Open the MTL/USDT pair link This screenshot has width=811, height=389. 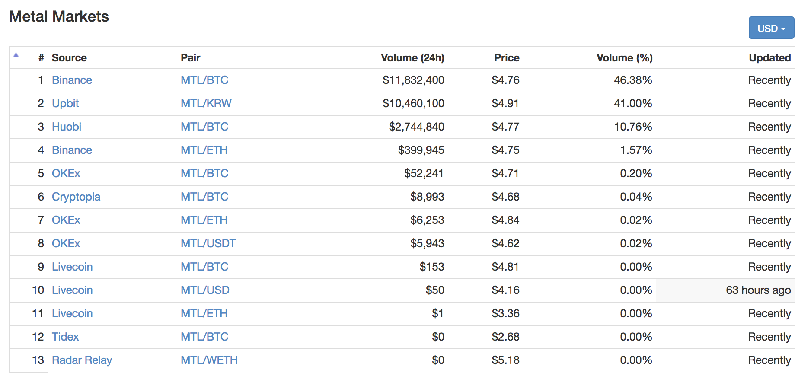[208, 243]
